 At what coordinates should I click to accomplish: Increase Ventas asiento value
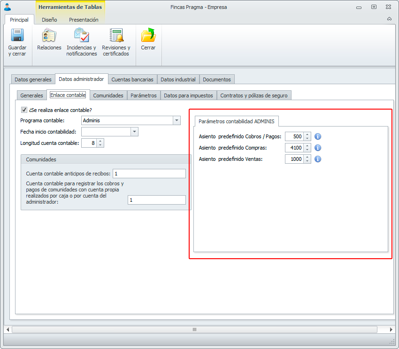pos(307,157)
